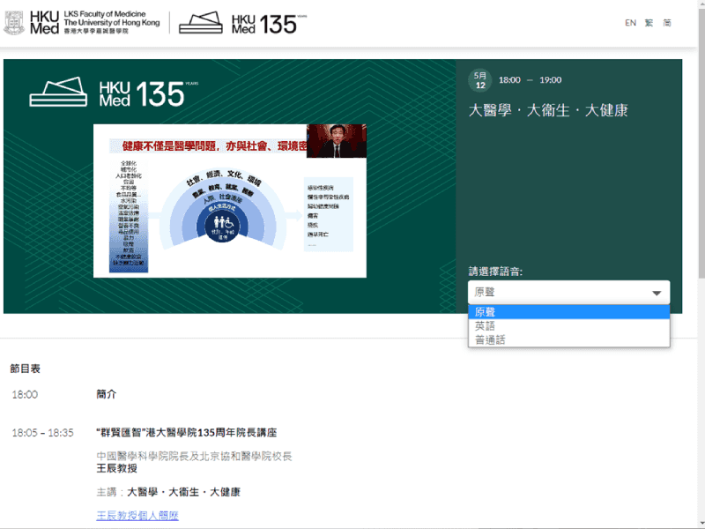
Task: Click the 18:00 – 19:00 time text
Action: pyautogui.click(x=531, y=80)
